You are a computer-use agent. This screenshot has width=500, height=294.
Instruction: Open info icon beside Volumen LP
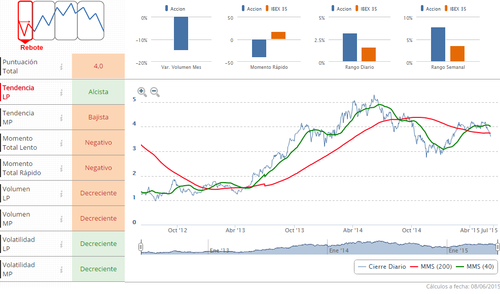tap(61, 193)
